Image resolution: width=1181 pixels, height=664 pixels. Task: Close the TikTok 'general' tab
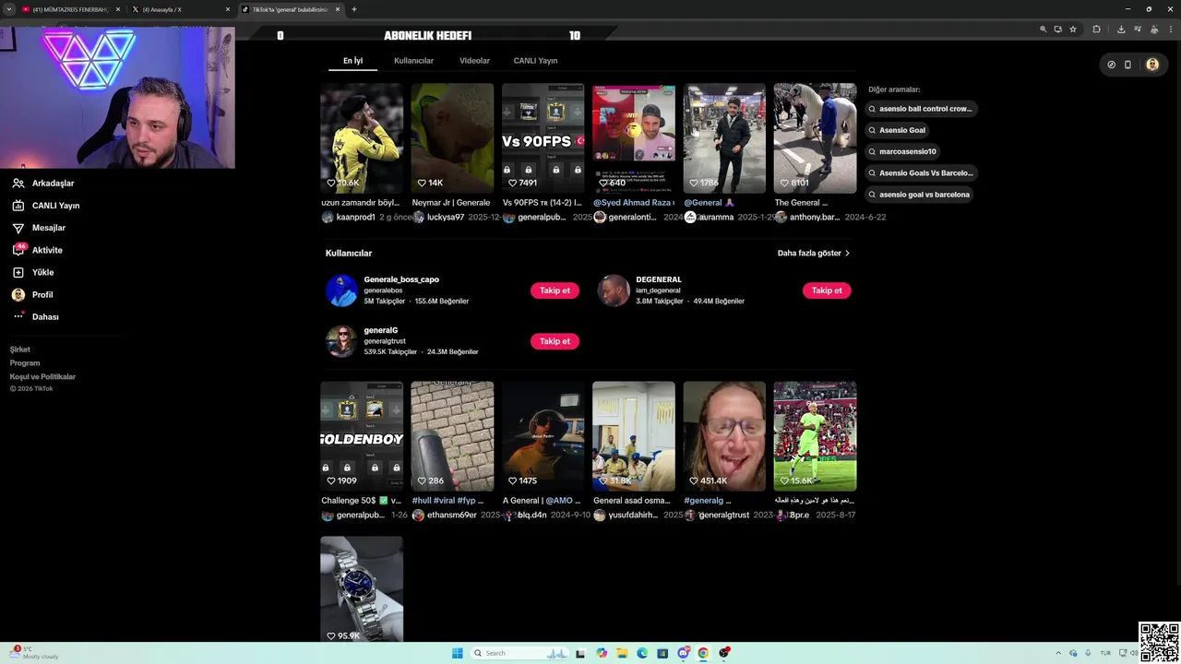coord(338,9)
